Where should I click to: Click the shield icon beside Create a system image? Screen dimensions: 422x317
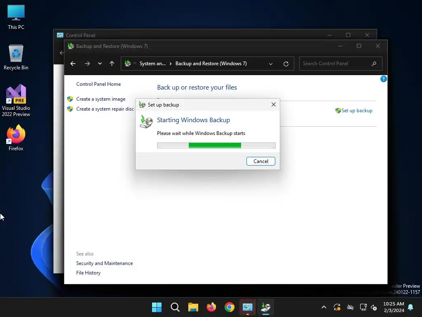coord(70,99)
